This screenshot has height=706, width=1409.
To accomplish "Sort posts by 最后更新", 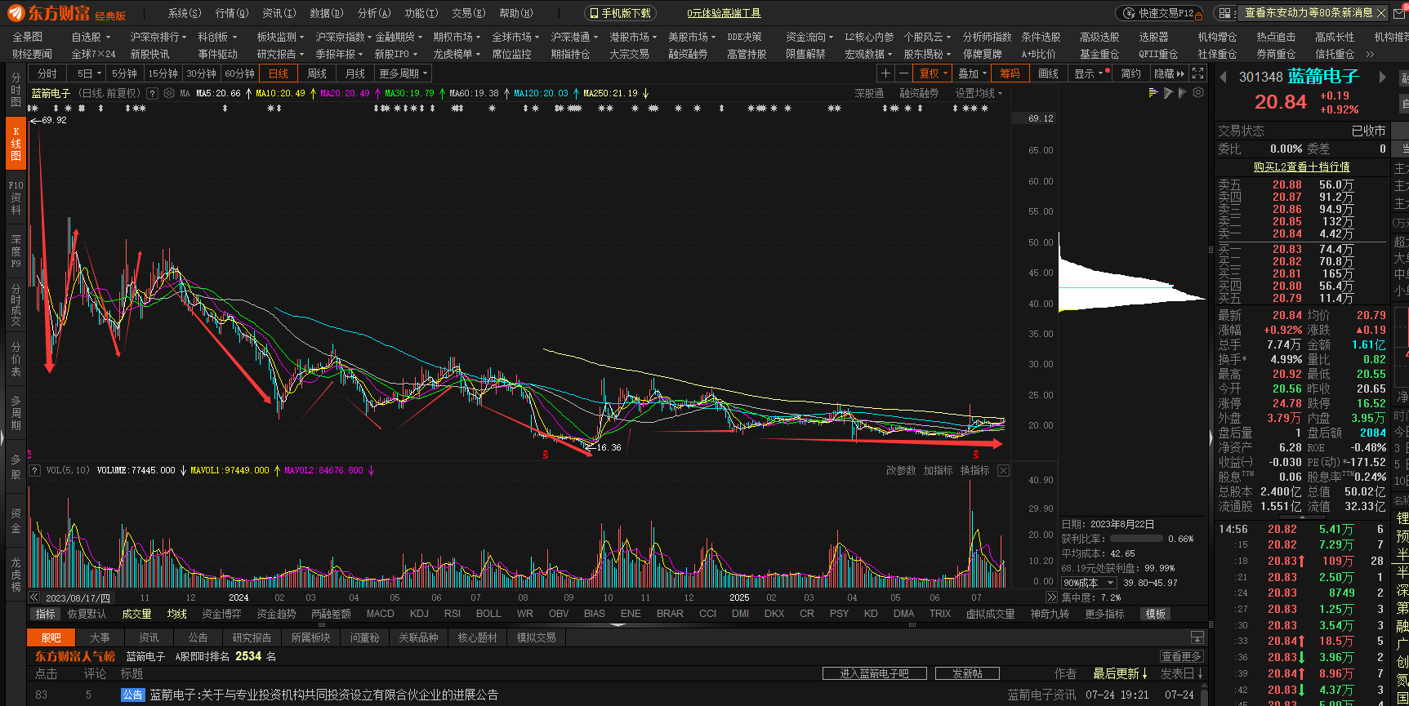I will [x=1120, y=673].
